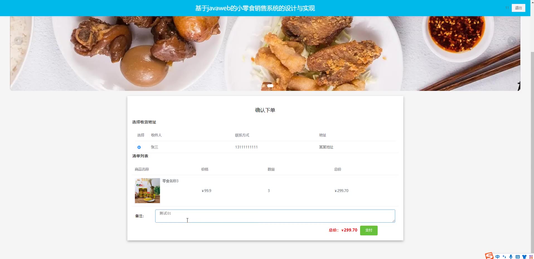Click the 清单列表 section label
Image resolution: width=534 pixels, height=259 pixels.
pos(140,156)
